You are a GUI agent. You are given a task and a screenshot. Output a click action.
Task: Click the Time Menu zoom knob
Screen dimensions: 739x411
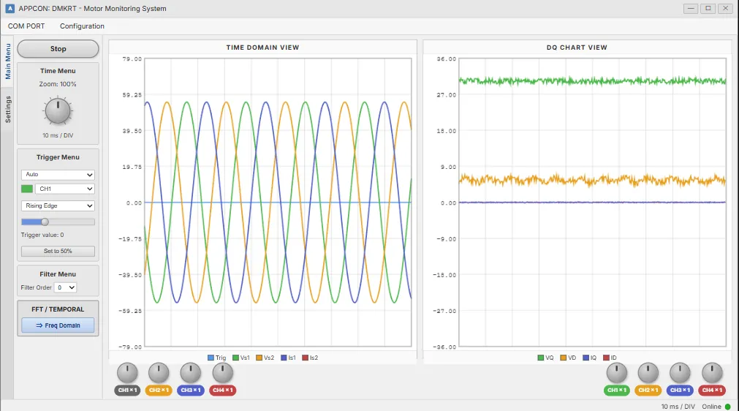tap(58, 112)
